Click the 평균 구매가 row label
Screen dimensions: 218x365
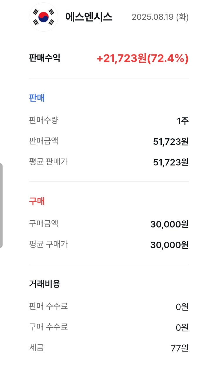48,244
